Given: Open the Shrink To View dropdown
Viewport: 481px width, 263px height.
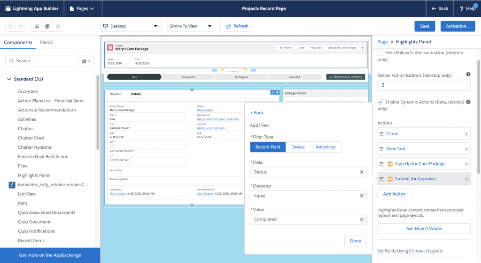Looking at the screenshot, I should (191, 26).
